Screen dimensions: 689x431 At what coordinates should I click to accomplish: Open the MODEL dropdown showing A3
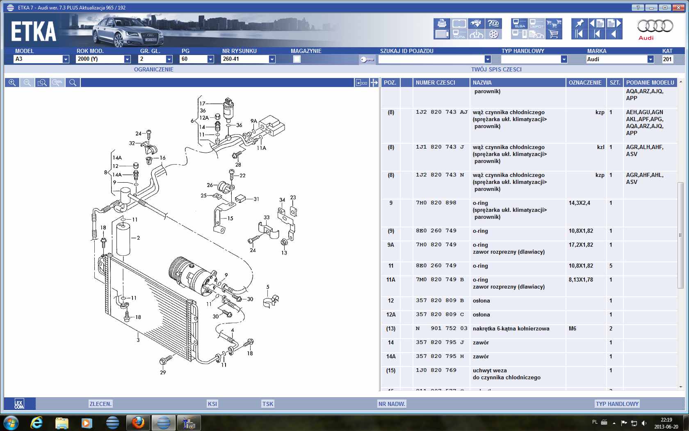(66, 59)
